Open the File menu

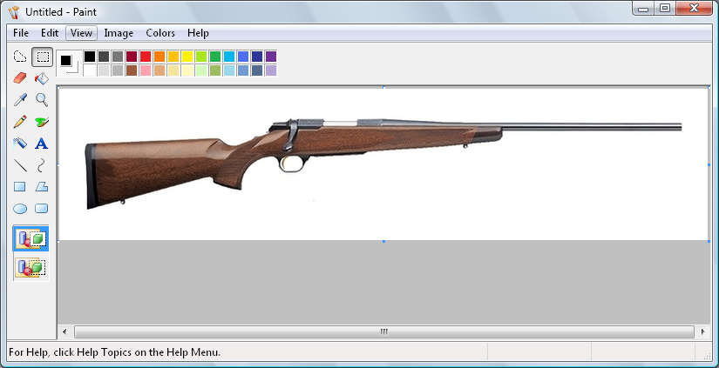21,33
